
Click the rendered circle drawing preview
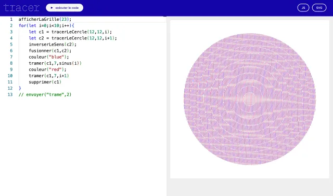click(250, 99)
